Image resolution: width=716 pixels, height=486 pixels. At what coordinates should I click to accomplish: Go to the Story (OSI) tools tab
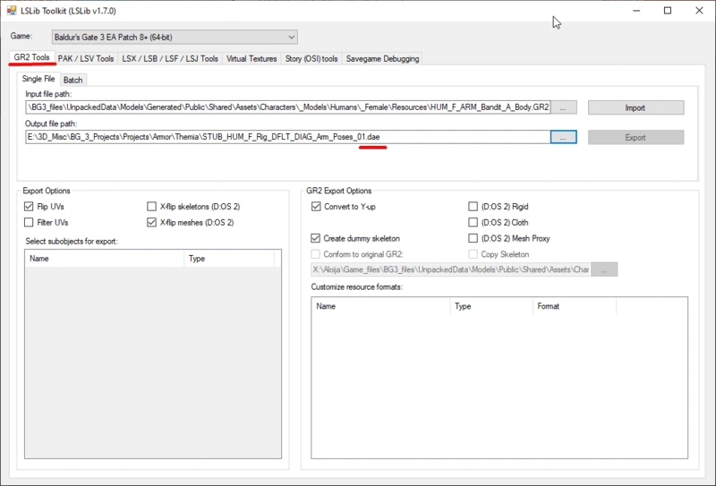coord(311,58)
